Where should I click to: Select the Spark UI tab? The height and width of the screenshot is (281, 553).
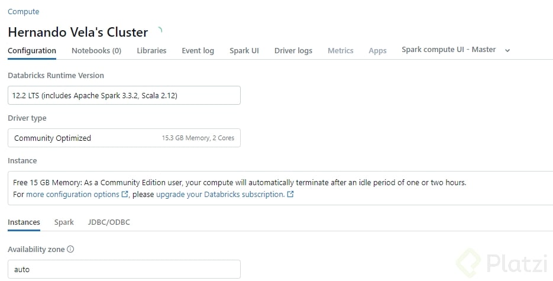[244, 51]
